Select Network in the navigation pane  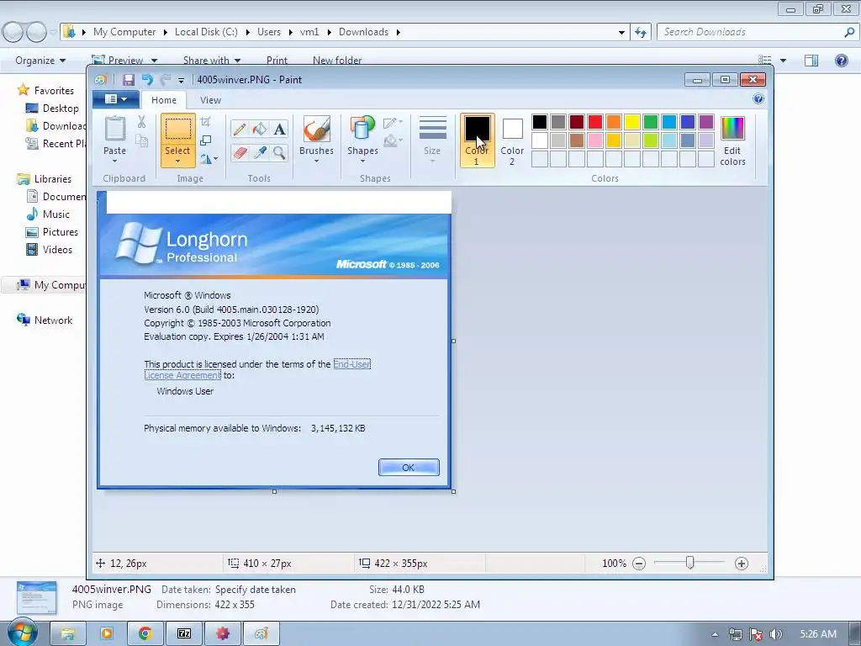53,320
